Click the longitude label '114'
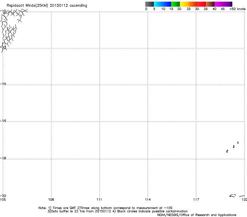 coord(148,200)
